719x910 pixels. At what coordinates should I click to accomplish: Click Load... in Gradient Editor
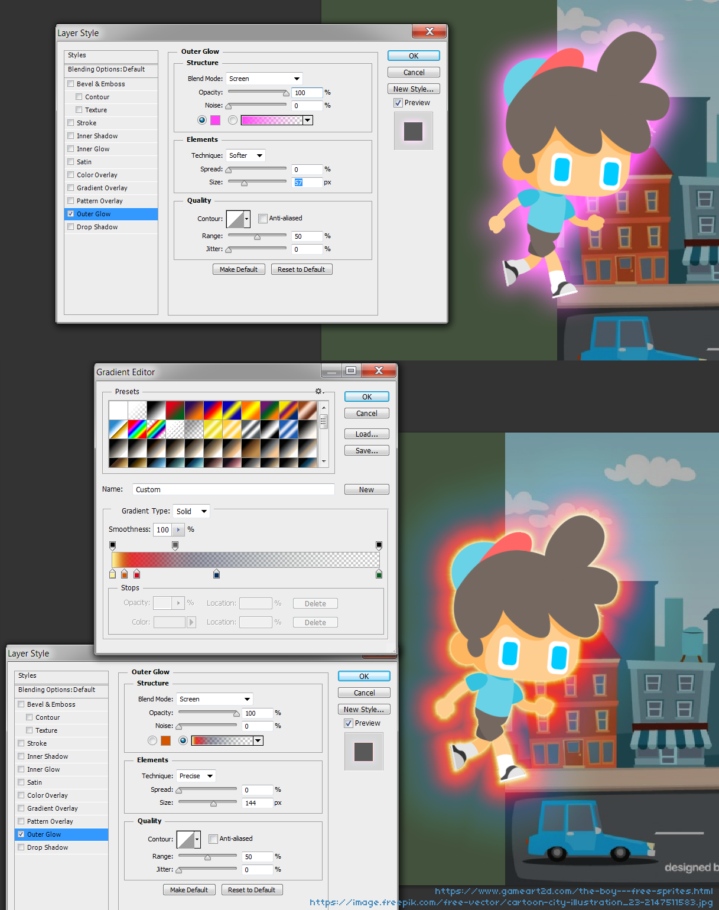[x=367, y=434]
